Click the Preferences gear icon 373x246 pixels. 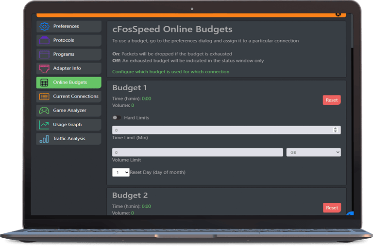click(44, 26)
